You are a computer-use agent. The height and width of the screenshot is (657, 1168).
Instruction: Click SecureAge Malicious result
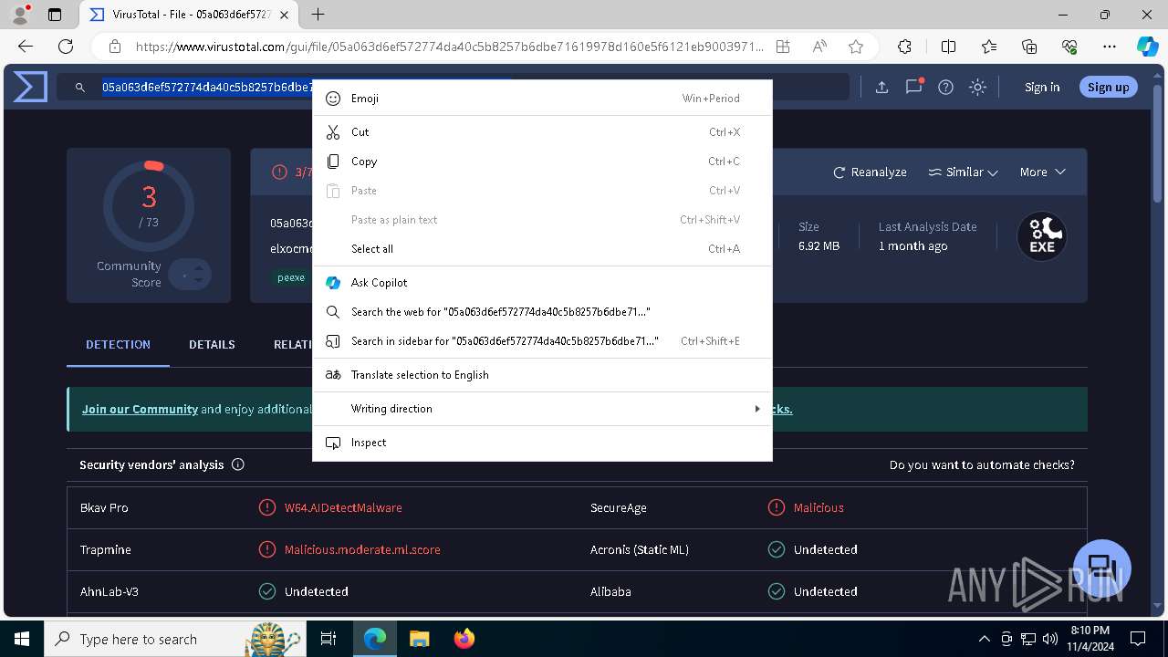819,507
